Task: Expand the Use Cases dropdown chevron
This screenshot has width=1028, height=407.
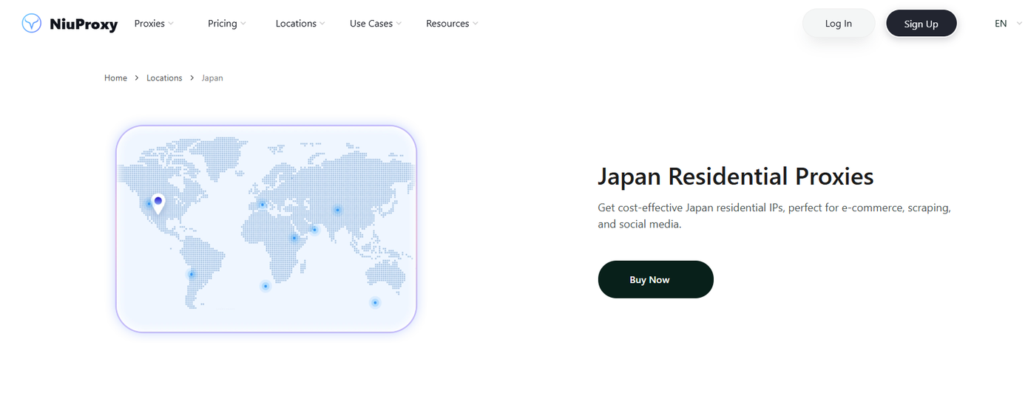Action: tap(399, 24)
